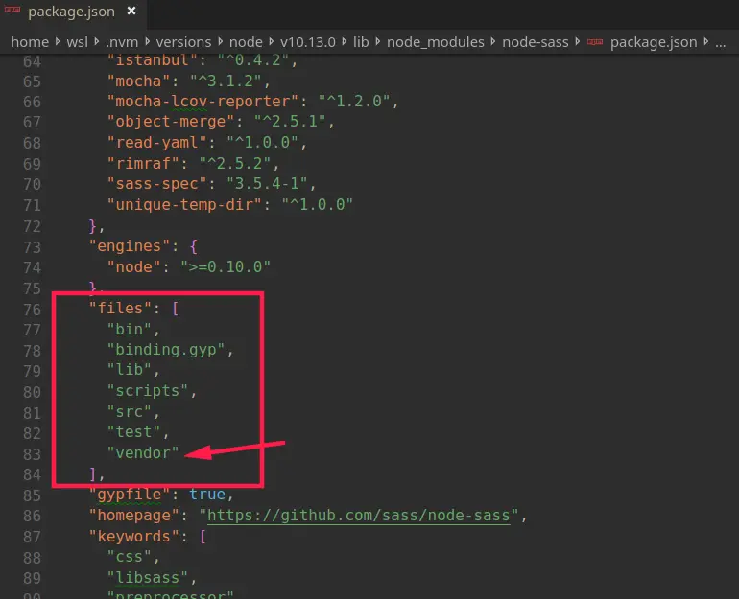Screen dimensions: 739x599
Task: Click the "engines" key
Action: point(130,246)
